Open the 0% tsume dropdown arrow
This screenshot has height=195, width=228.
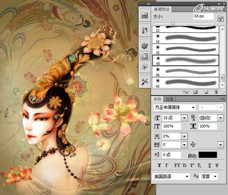point(184,136)
